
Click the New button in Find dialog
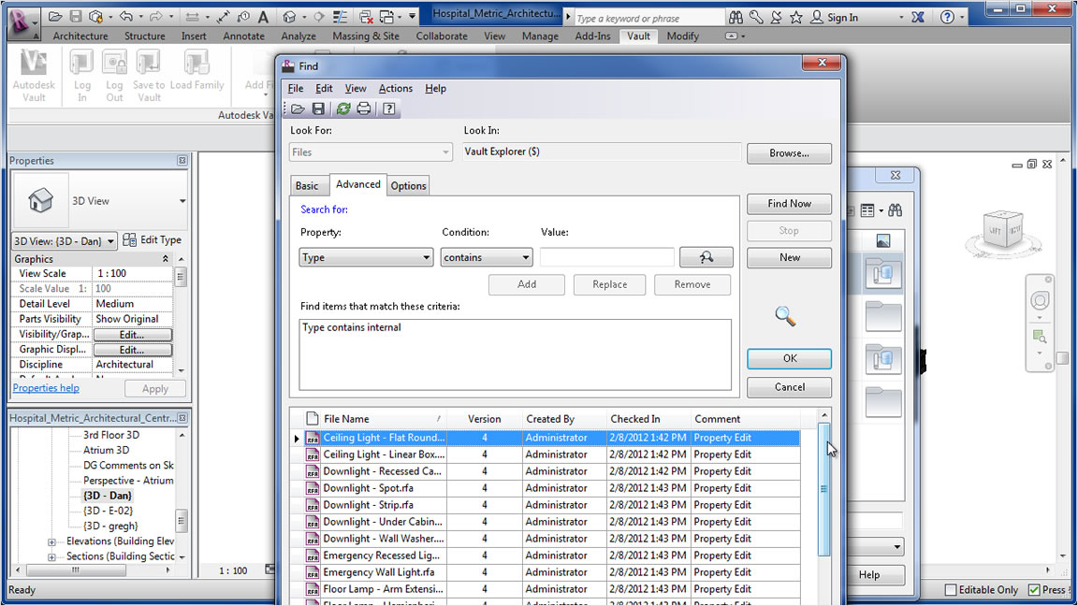(789, 257)
